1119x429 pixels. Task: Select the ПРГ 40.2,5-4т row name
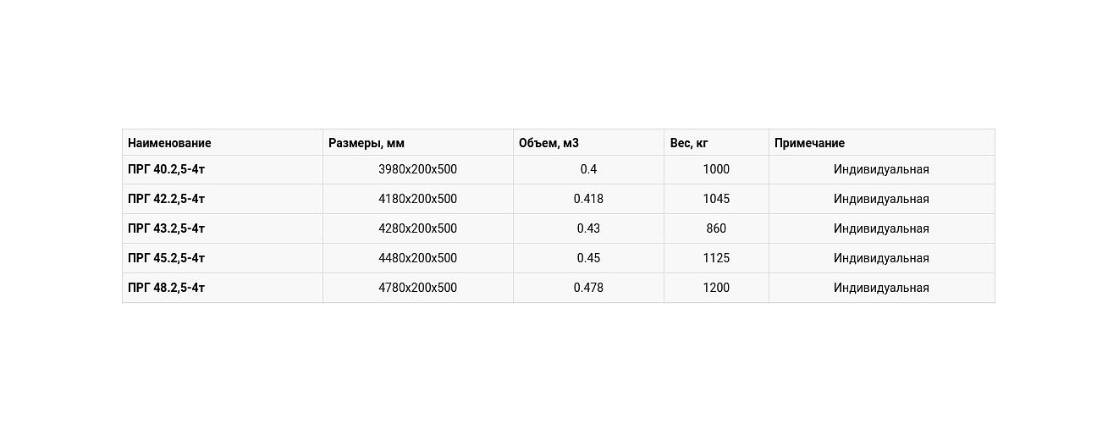[167, 169]
